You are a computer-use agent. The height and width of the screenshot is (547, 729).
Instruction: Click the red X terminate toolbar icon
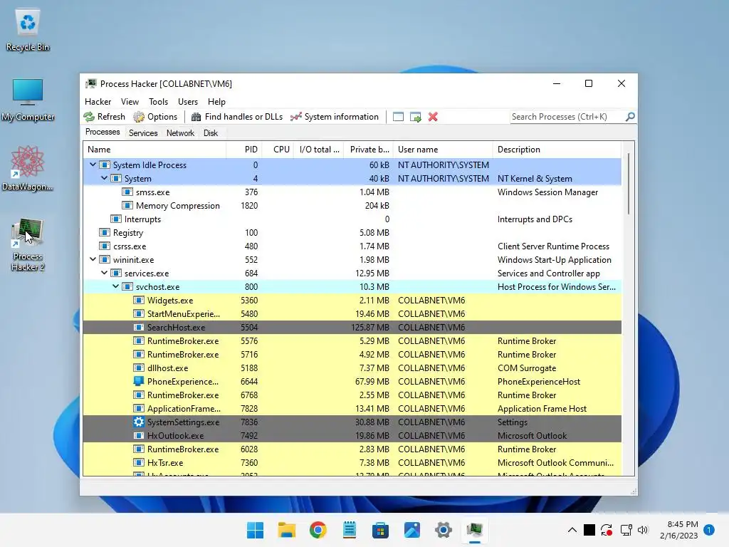pyautogui.click(x=433, y=117)
